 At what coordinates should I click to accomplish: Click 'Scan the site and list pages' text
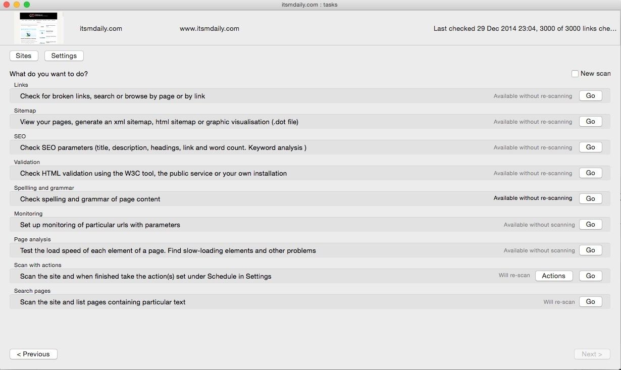coord(103,302)
